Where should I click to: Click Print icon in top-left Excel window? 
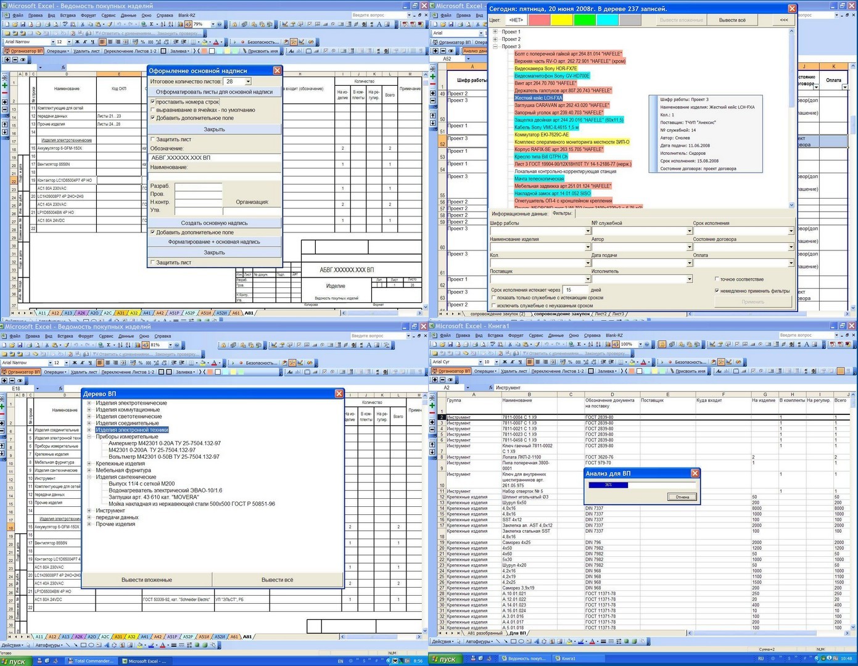point(47,24)
